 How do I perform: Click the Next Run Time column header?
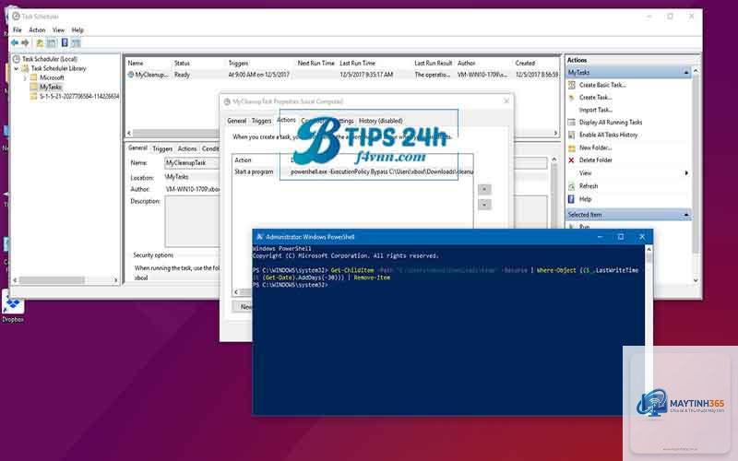315,63
